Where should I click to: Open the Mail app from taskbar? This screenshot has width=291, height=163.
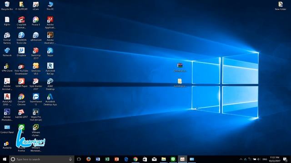[x=154, y=159]
